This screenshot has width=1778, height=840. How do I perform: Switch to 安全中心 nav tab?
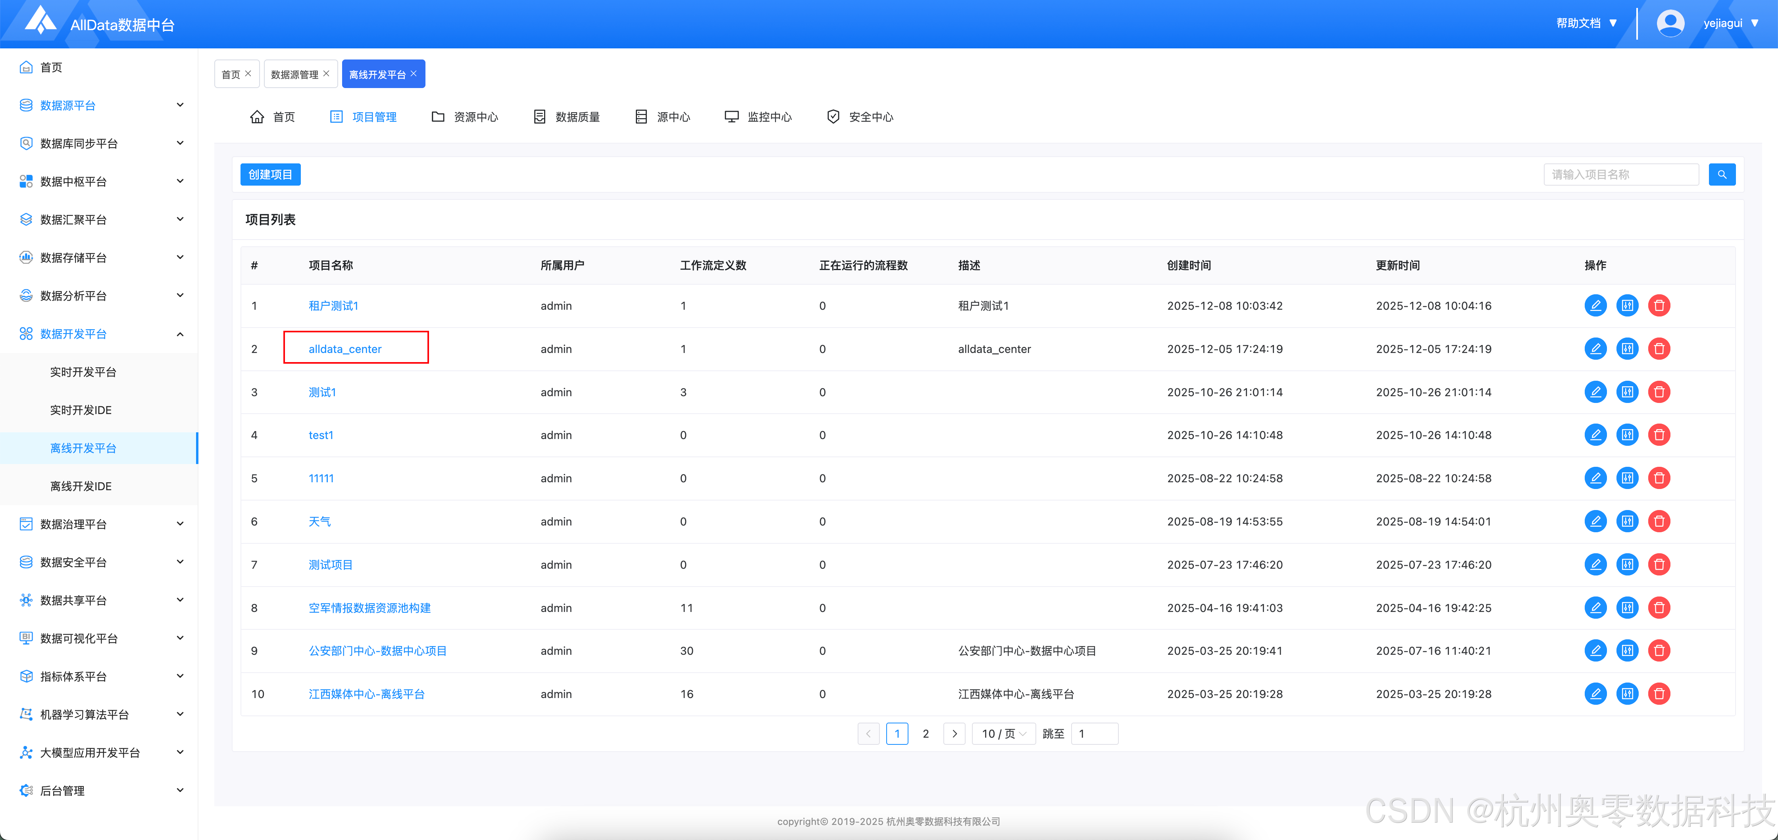coord(860,117)
